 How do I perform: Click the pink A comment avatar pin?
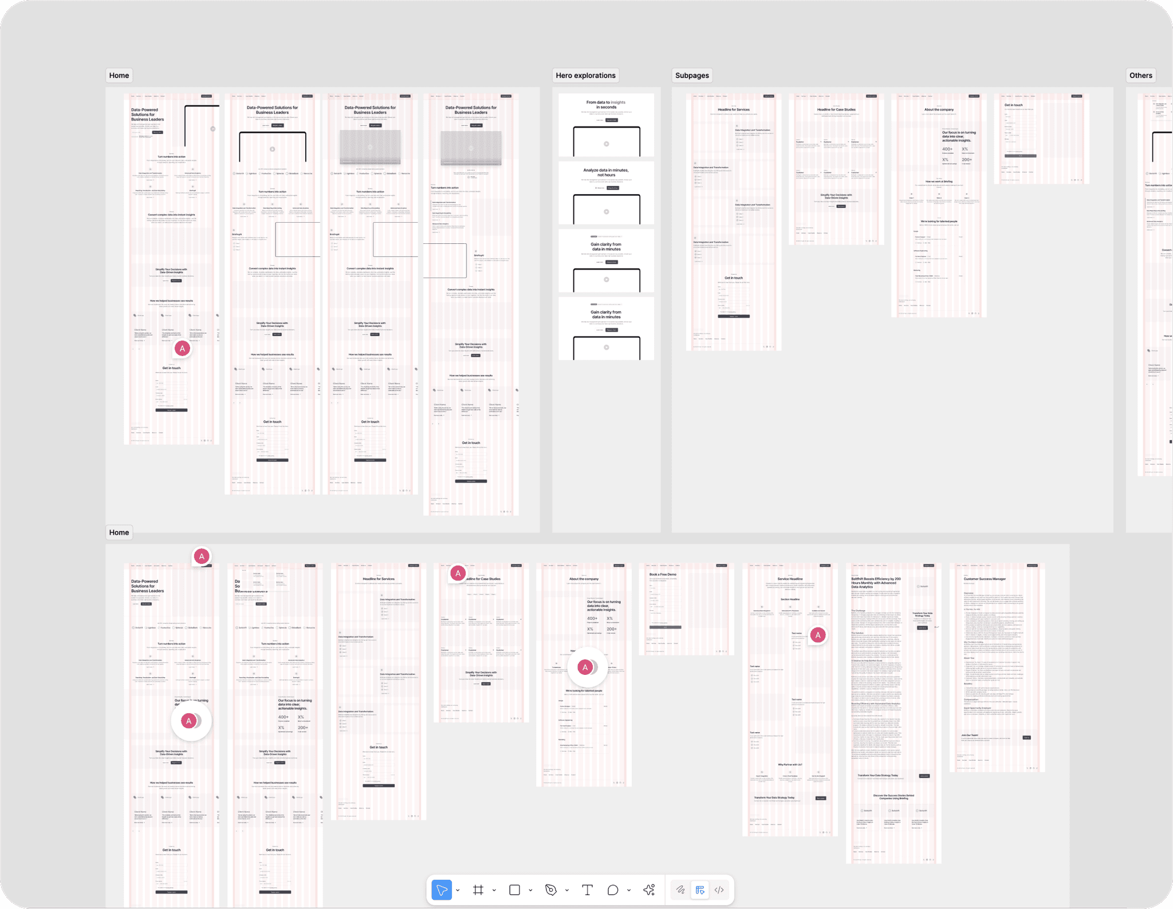tap(182, 348)
